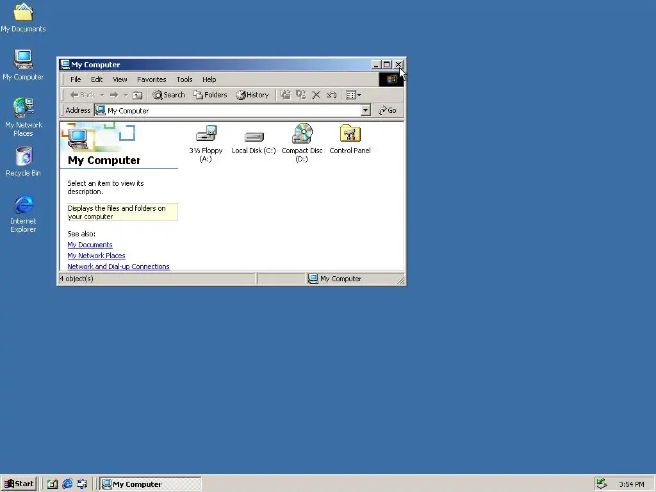Viewport: 656px width, 492px height.
Task: Click the My Computer title bar icon
Action: tap(65, 65)
